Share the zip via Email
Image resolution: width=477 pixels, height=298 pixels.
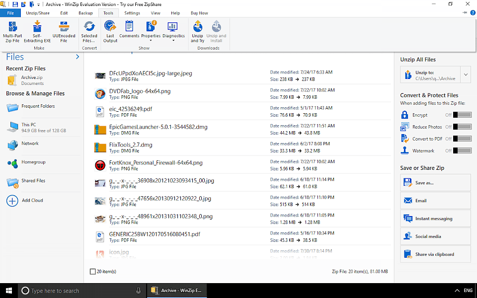[435, 201]
